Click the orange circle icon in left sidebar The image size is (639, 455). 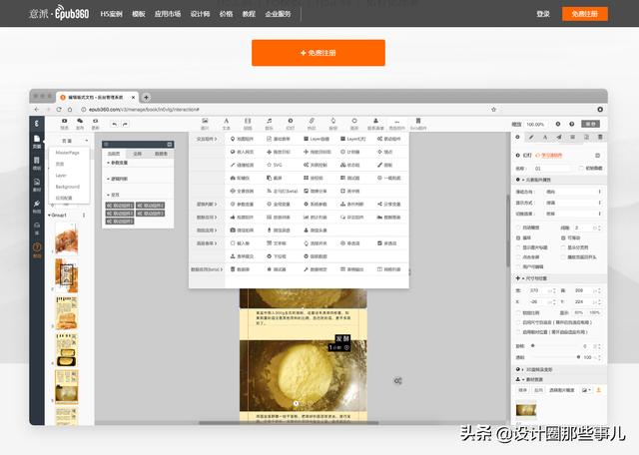coord(37,249)
